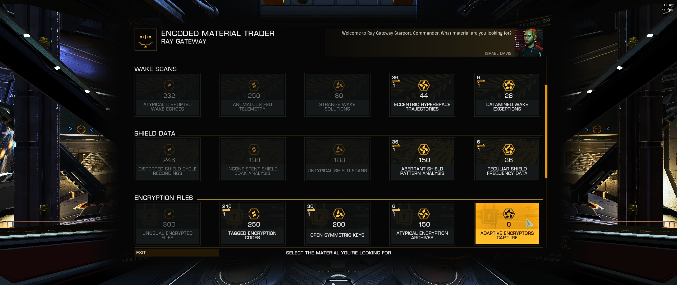Click the Shield Data section heading
Viewport: 677px width, 285px height.
(155, 134)
